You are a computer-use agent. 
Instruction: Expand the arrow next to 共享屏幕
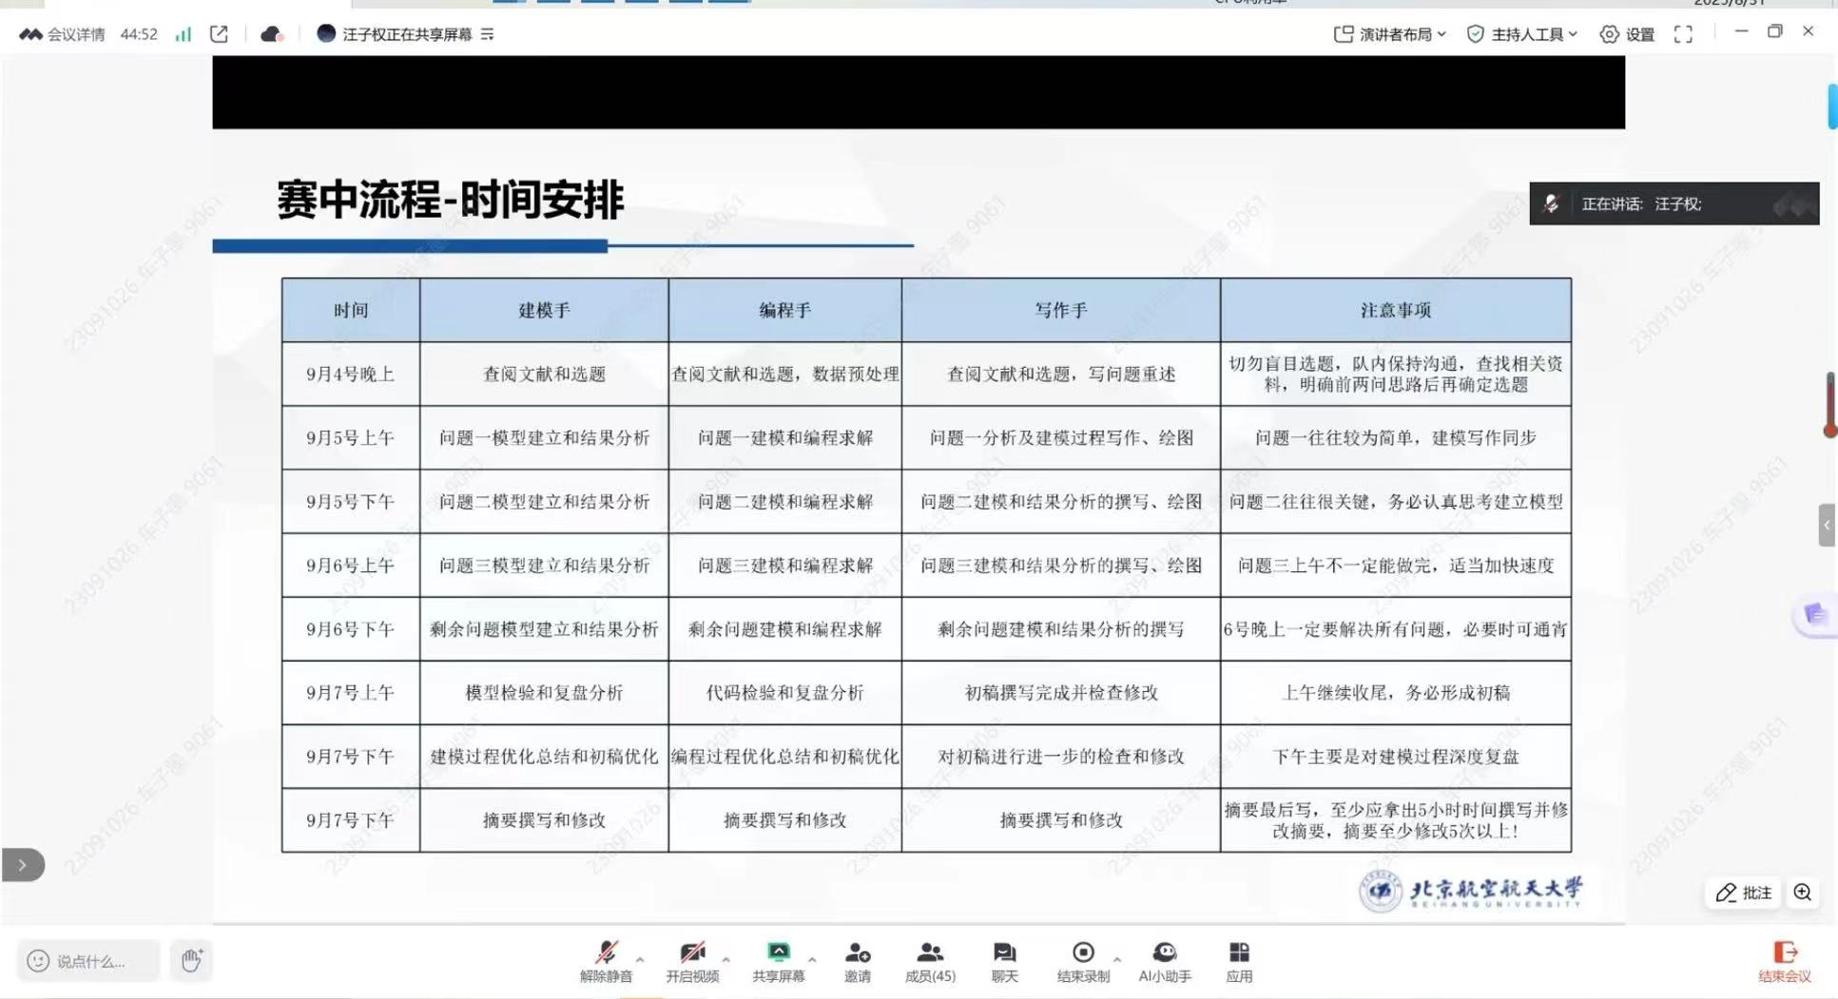(812, 958)
